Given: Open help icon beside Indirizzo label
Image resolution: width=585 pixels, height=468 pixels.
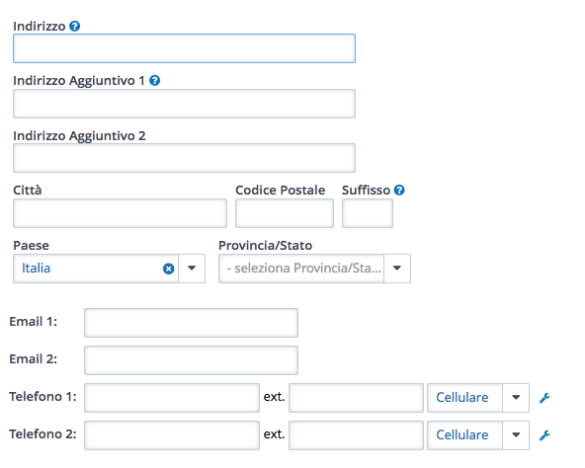Looking at the screenshot, I should coord(75,26).
